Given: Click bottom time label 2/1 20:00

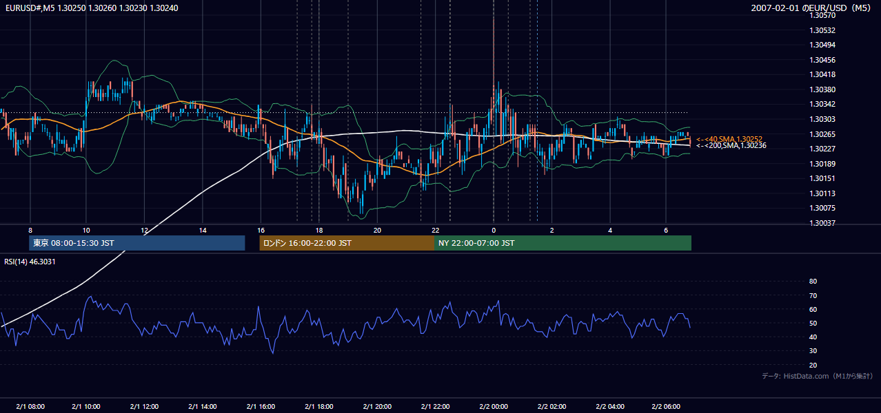Looking at the screenshot, I should (377, 407).
